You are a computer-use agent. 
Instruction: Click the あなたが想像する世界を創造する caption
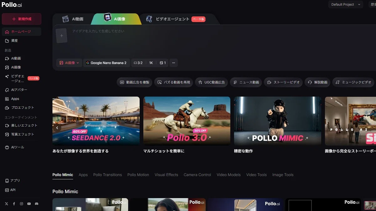81,151
